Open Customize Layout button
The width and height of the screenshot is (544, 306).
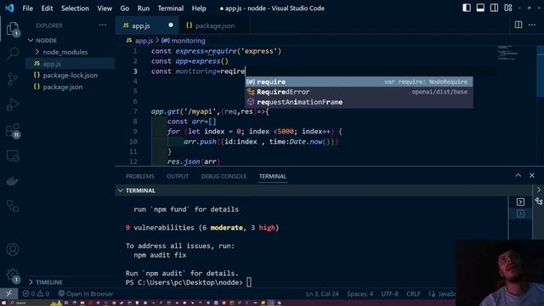coord(508,8)
